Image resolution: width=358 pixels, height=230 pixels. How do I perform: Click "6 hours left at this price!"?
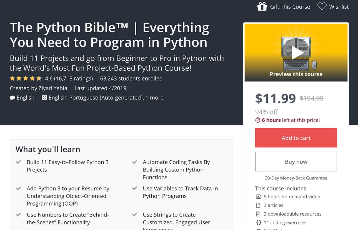point(291,120)
